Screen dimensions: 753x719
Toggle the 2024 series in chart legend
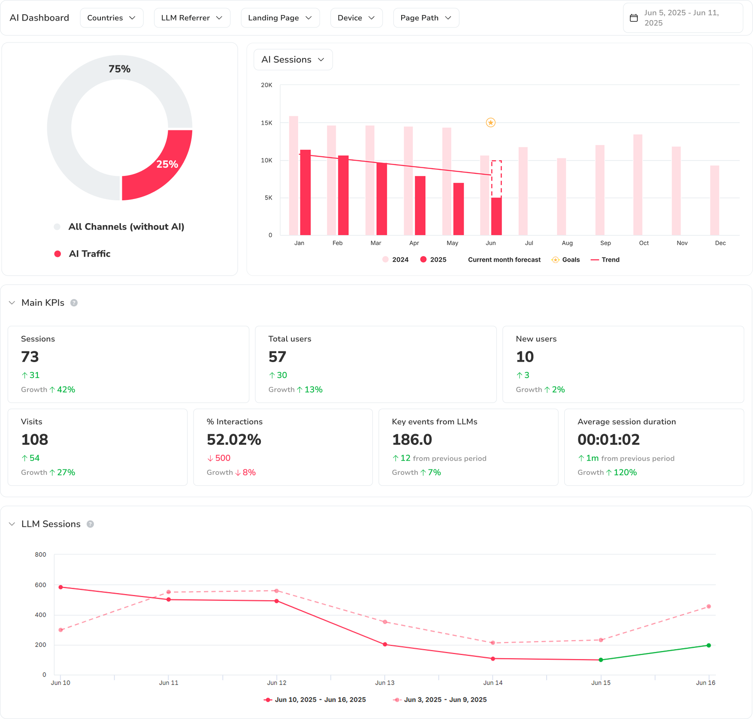click(x=395, y=260)
